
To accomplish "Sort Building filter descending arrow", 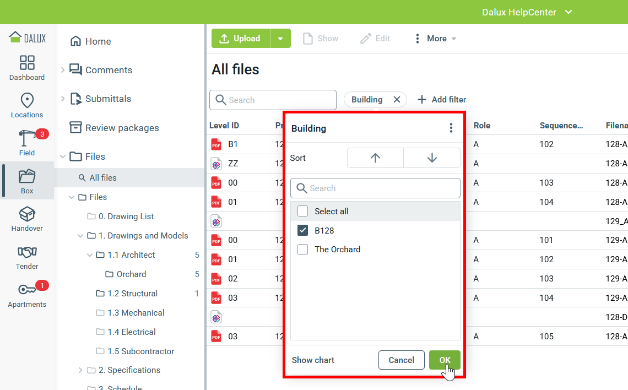I will [432, 158].
